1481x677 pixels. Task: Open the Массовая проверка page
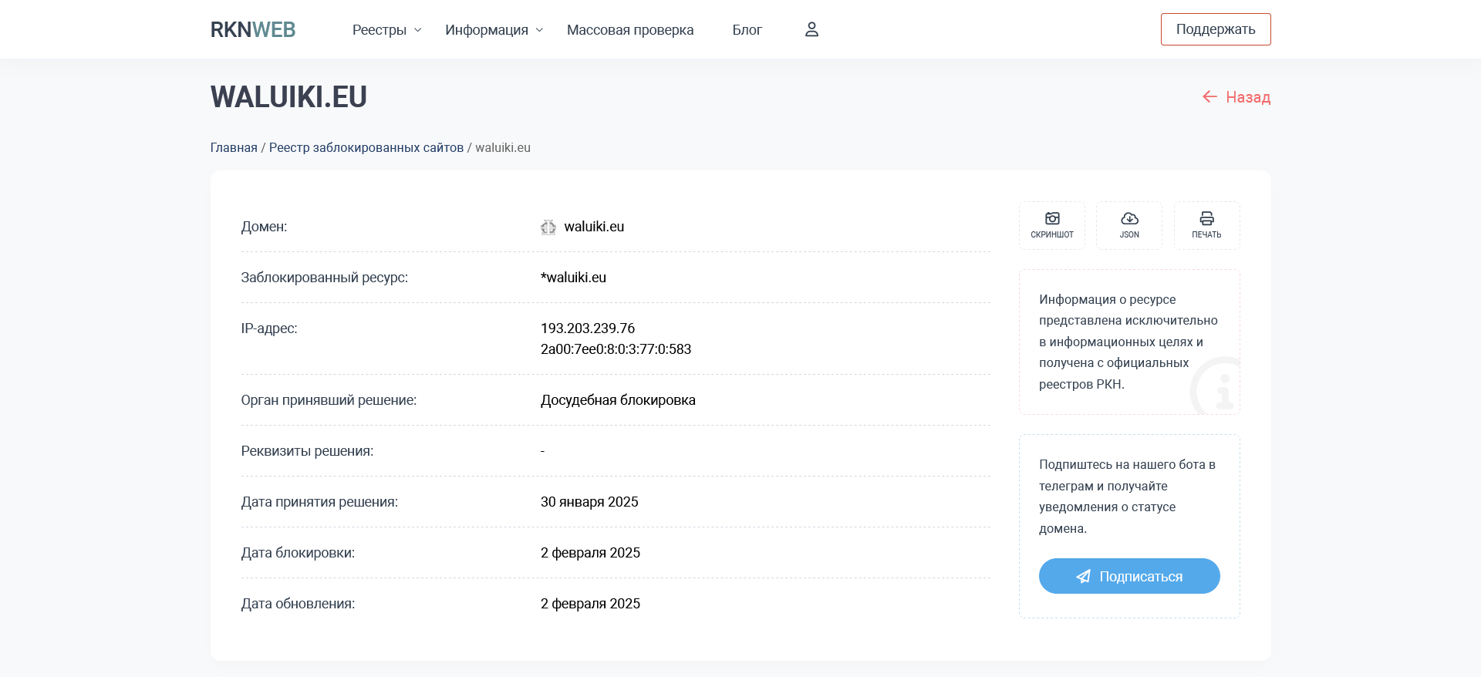(x=629, y=30)
